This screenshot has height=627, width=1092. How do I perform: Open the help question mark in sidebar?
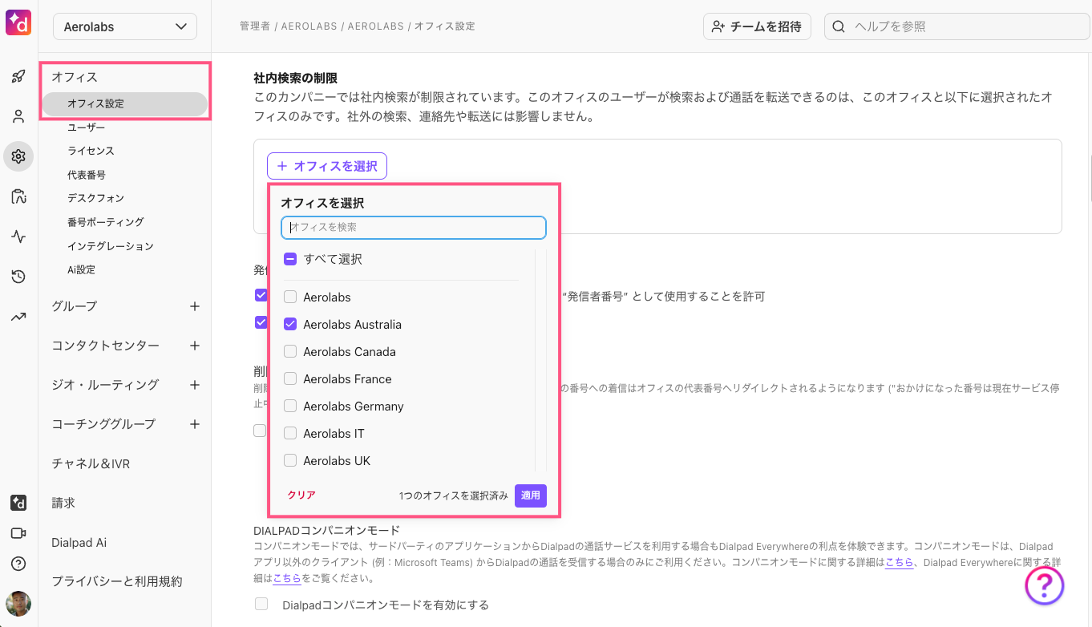(x=18, y=564)
